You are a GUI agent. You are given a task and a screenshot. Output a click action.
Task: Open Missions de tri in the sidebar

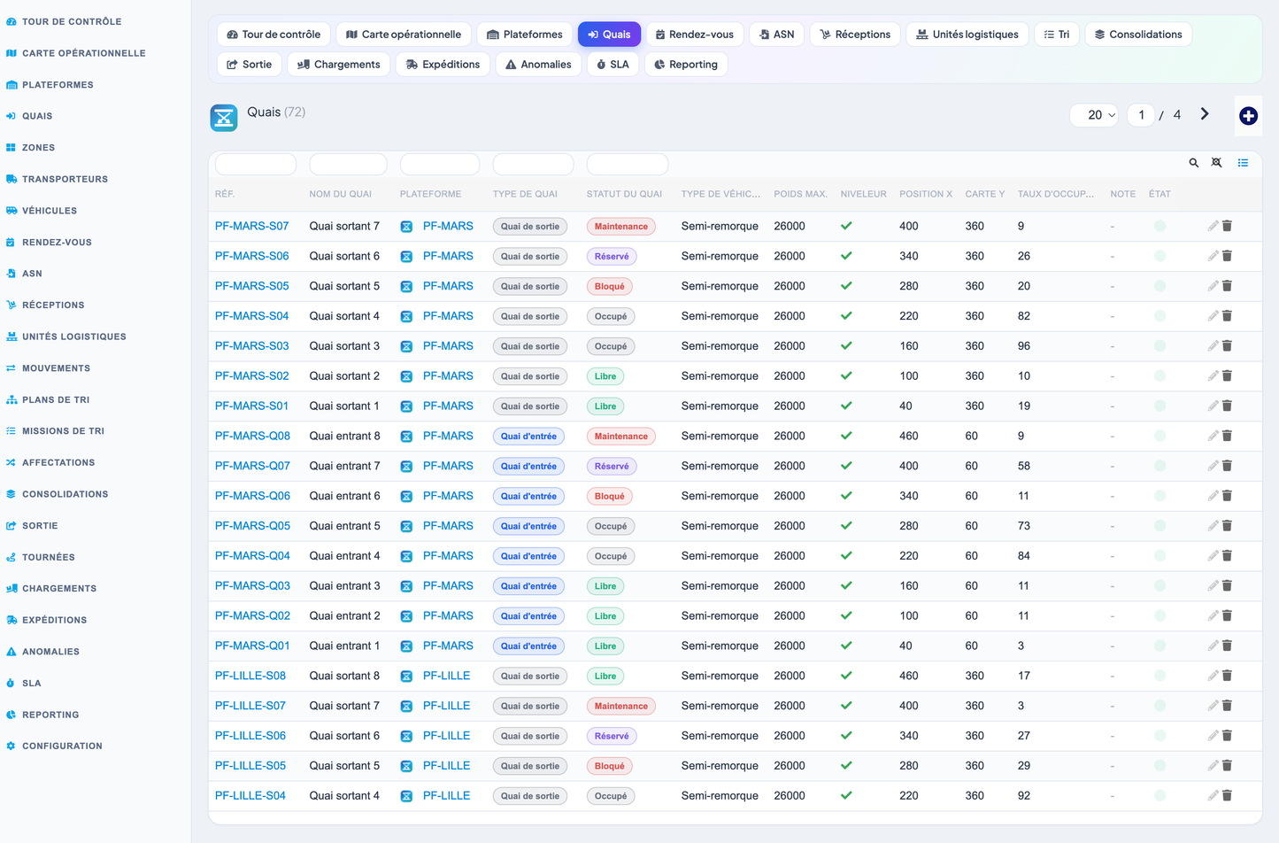(x=63, y=431)
